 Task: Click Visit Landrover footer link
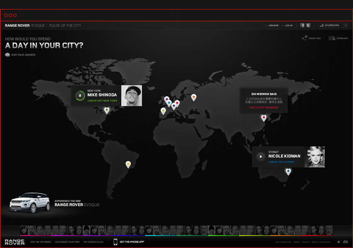(283, 242)
